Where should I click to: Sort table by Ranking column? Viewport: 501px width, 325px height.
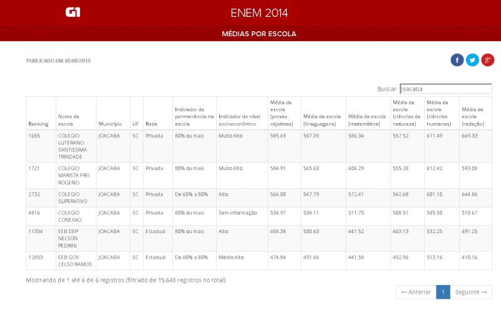[38, 124]
